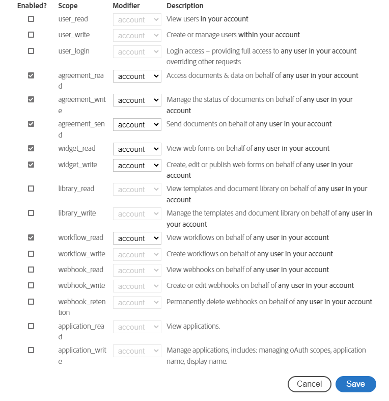Screen dimensions: 389x401
Task: Enable the webhook_read scope checkbox
Action: pyautogui.click(x=31, y=270)
